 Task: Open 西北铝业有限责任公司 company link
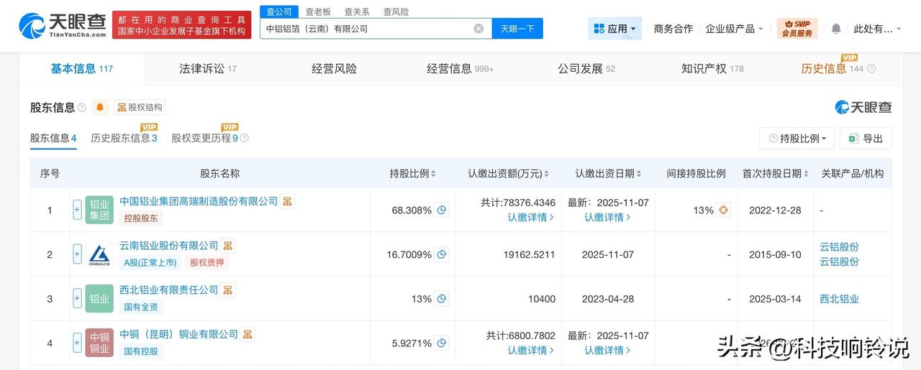pyautogui.click(x=169, y=290)
